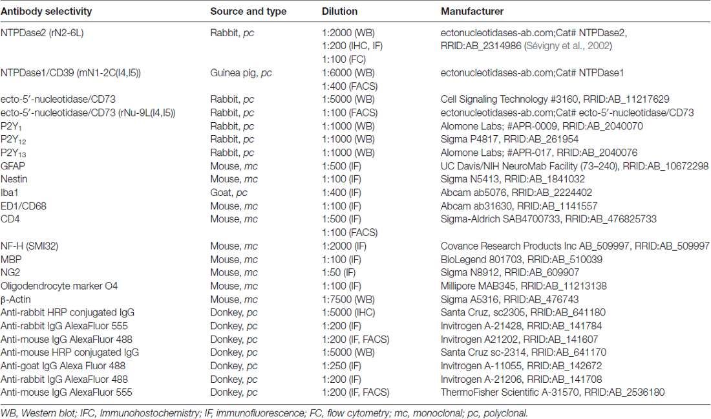Click 'ThermoFisher Scientific A-31570' manufacturer entry
The height and width of the screenshot is (419, 711).
pyautogui.click(x=510, y=392)
